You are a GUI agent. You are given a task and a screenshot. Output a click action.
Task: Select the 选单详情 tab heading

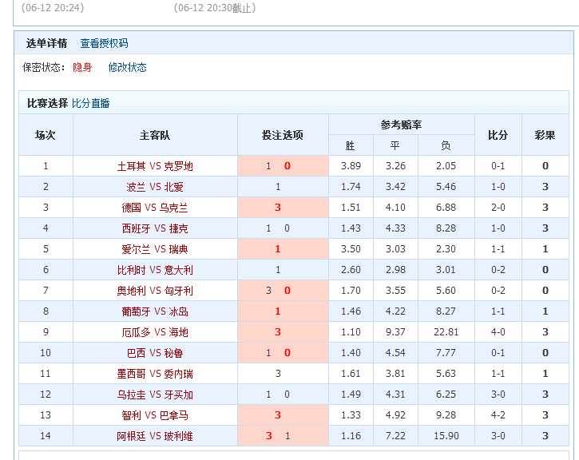pos(46,43)
